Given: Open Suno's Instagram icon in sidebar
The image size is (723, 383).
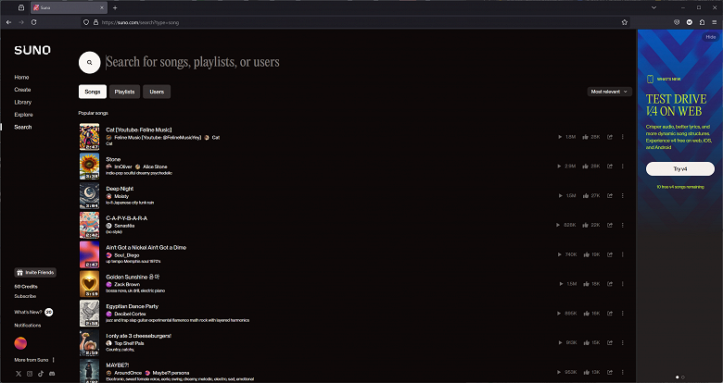Looking at the screenshot, I should (30, 374).
